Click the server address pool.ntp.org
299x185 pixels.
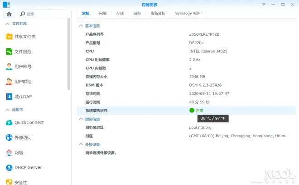(x=200, y=127)
